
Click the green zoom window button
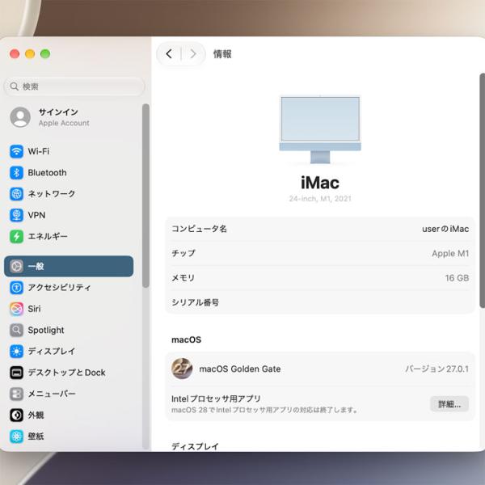coord(45,54)
